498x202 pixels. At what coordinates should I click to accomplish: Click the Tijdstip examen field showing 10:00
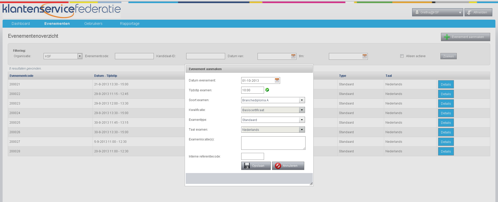point(253,90)
